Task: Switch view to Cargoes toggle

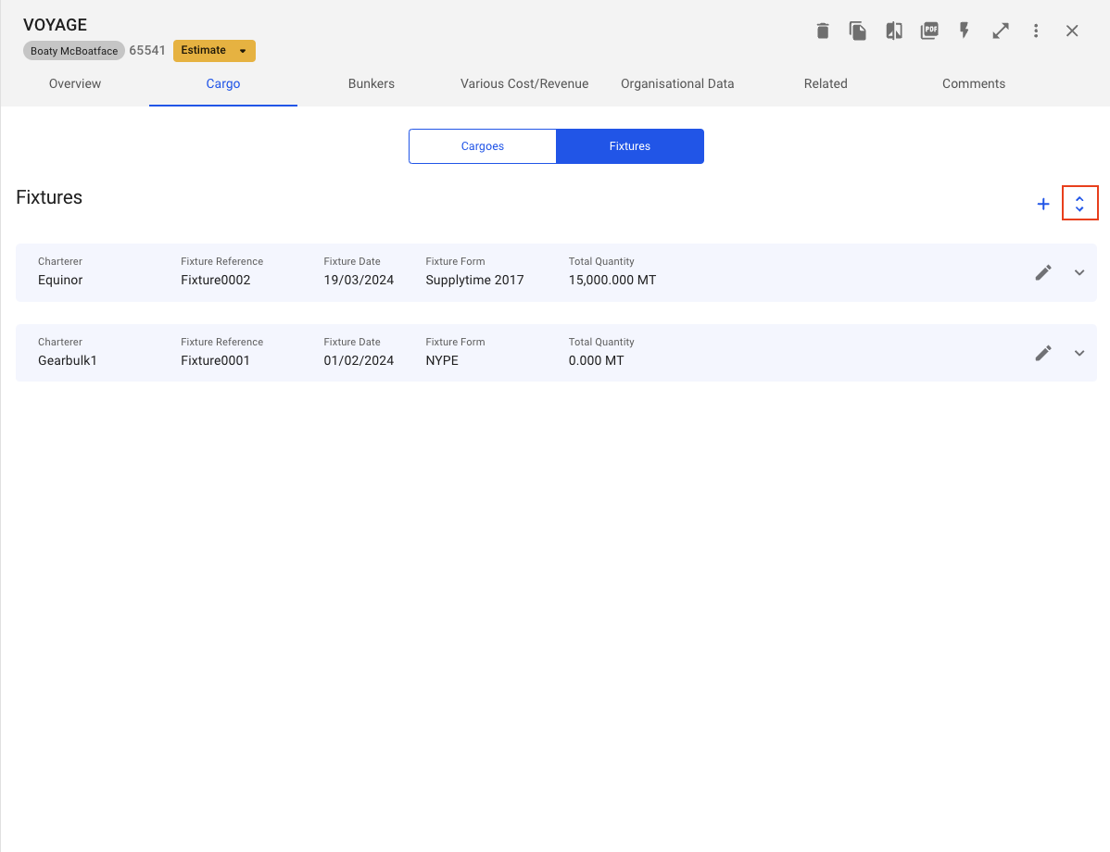Action: [x=483, y=146]
